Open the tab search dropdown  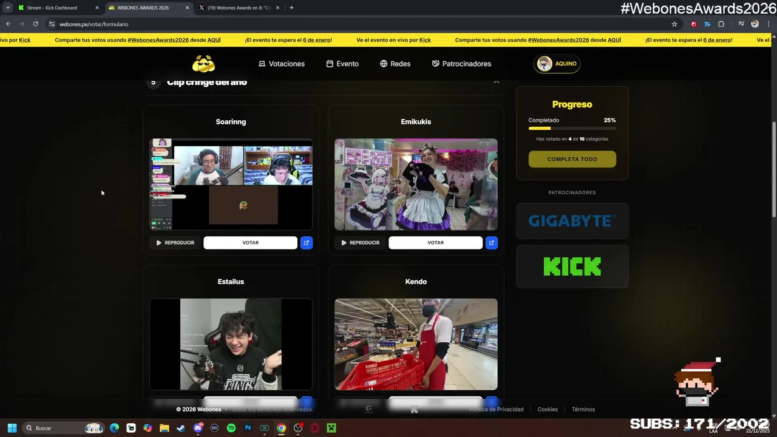[7, 8]
